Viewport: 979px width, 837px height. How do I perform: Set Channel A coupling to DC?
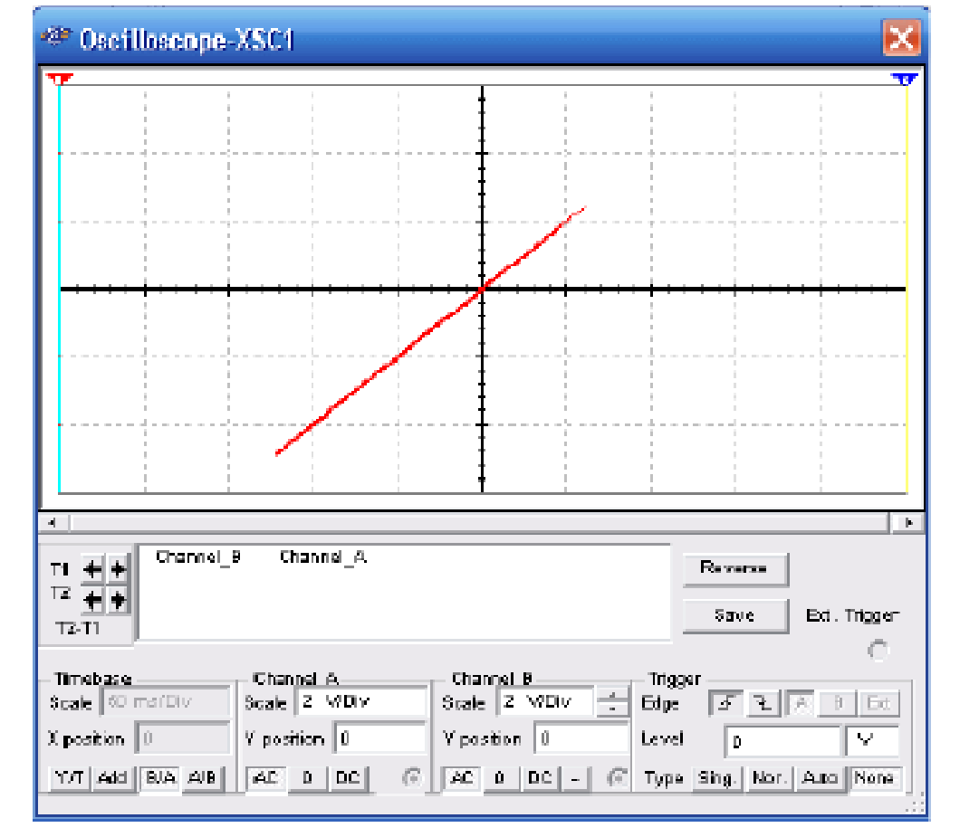point(348,778)
